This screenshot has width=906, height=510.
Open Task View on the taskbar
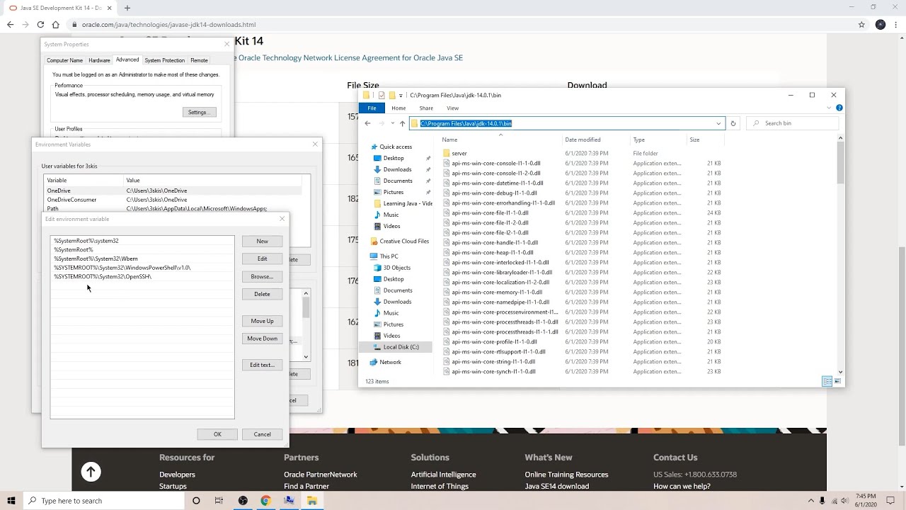point(219,501)
